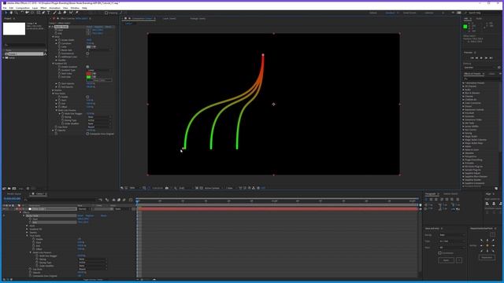Step to next frame in Preview panel

click(486, 58)
